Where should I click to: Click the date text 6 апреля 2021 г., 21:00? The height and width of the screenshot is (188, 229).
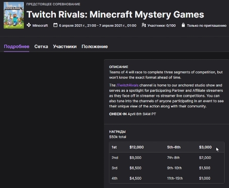click(77, 26)
